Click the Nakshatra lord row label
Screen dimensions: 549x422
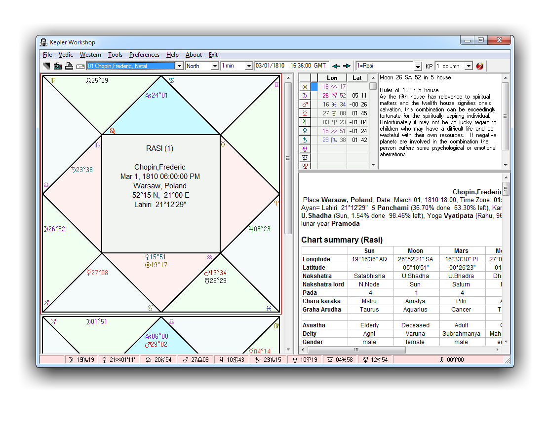point(323,284)
